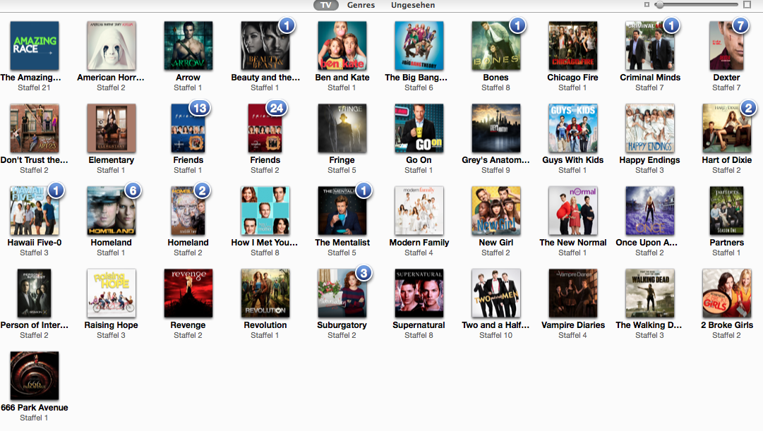The image size is (763, 431).
Task: Select New Girl artwork
Action: point(495,211)
